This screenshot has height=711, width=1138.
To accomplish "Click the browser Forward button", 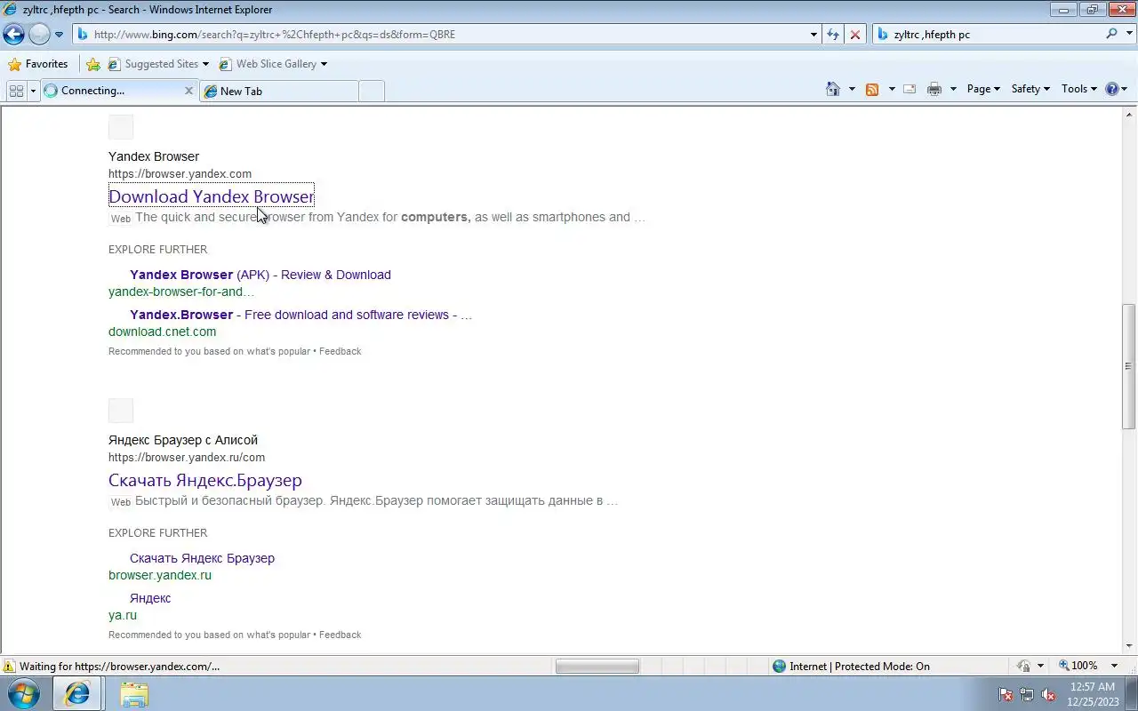I will (x=39, y=35).
